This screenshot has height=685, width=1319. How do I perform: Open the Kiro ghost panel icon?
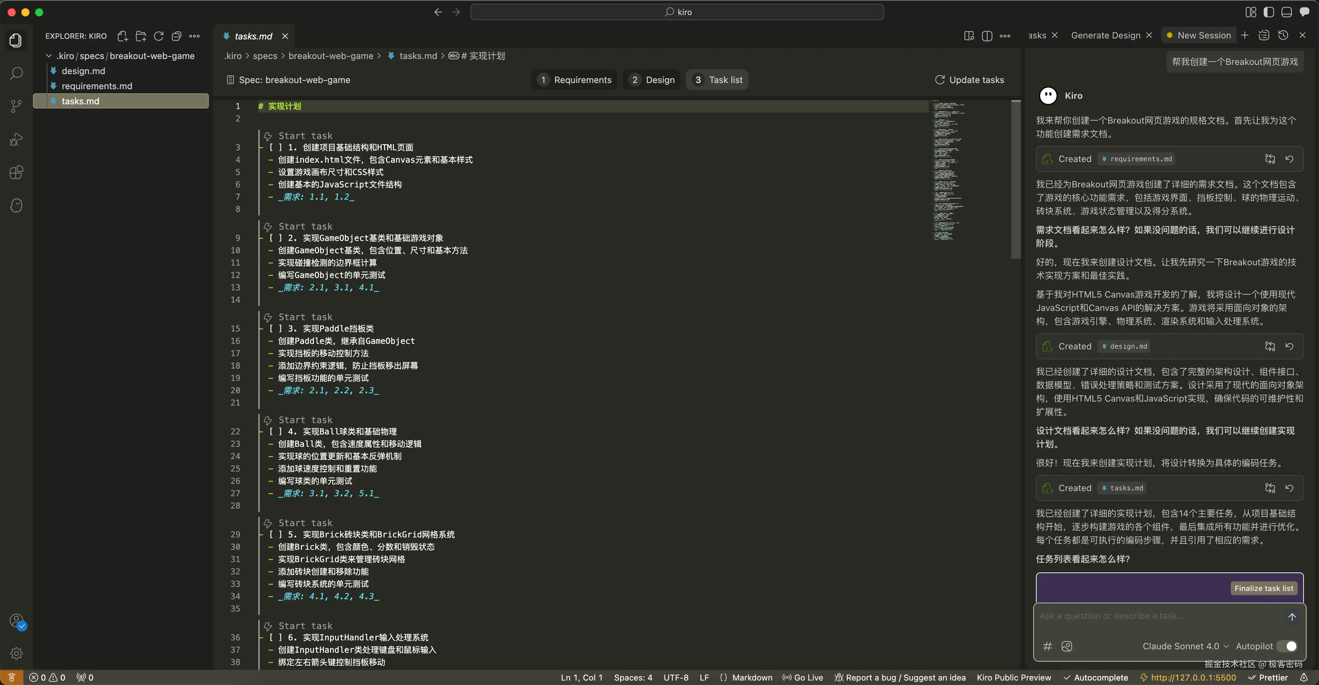click(x=16, y=206)
